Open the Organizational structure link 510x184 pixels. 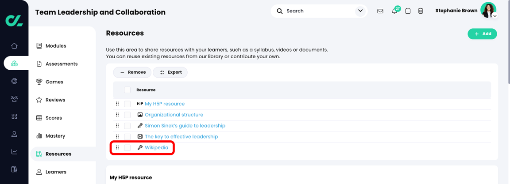[174, 115]
